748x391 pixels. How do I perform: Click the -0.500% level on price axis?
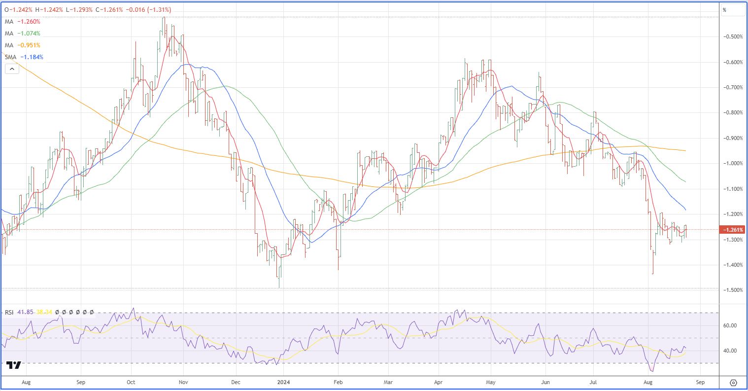[733, 37]
